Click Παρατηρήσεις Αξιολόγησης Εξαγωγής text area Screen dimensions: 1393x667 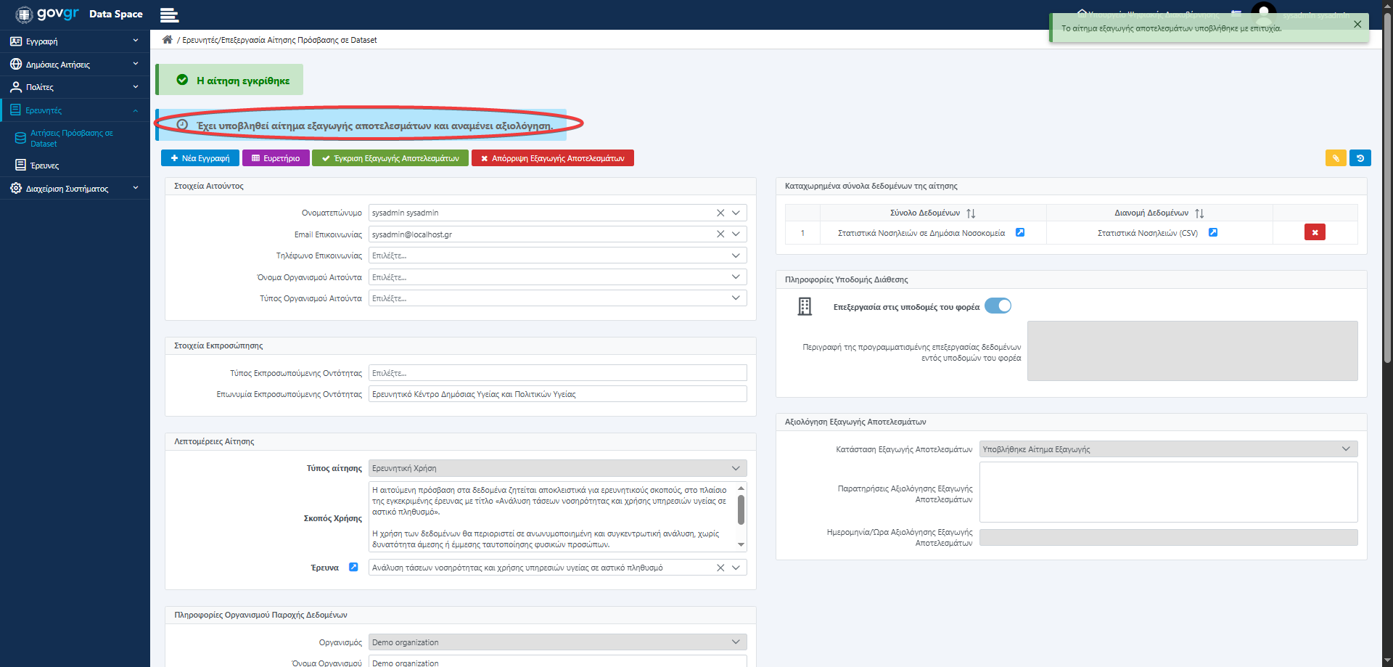pos(1168,492)
